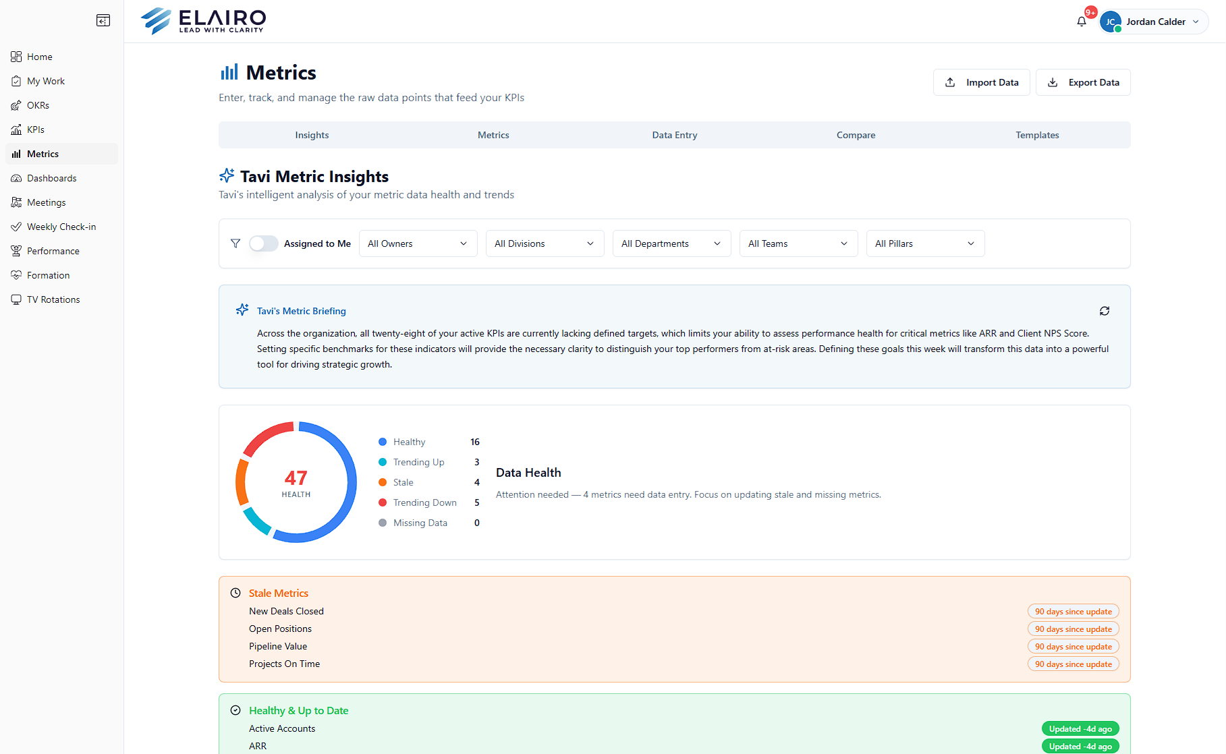
Task: Open Formation sidebar item
Action: click(x=61, y=275)
